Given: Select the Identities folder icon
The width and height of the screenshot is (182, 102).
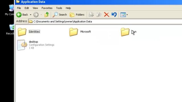Looking at the screenshot, I should (22, 32).
